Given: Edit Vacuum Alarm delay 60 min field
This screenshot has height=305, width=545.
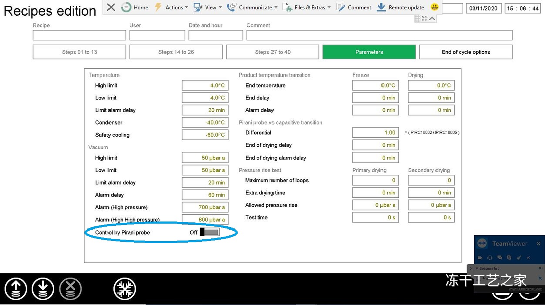Looking at the screenshot, I should click(x=205, y=195).
